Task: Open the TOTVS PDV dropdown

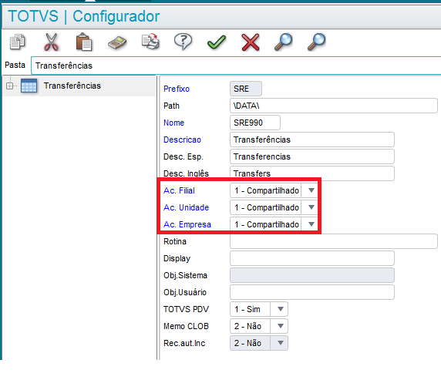Action: pyautogui.click(x=280, y=309)
